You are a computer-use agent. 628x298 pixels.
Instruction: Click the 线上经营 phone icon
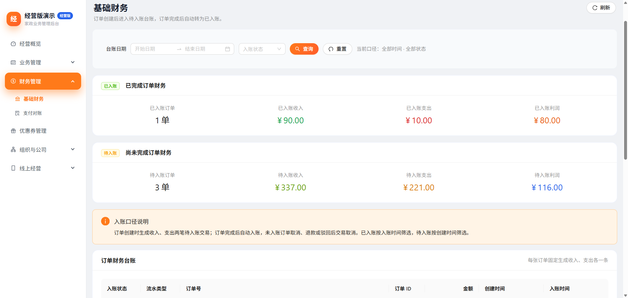13,168
